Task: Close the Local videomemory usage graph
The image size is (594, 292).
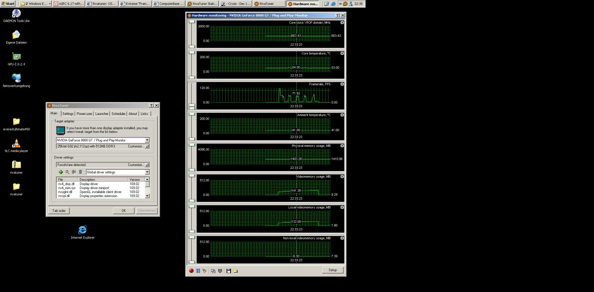Action: (x=342, y=207)
